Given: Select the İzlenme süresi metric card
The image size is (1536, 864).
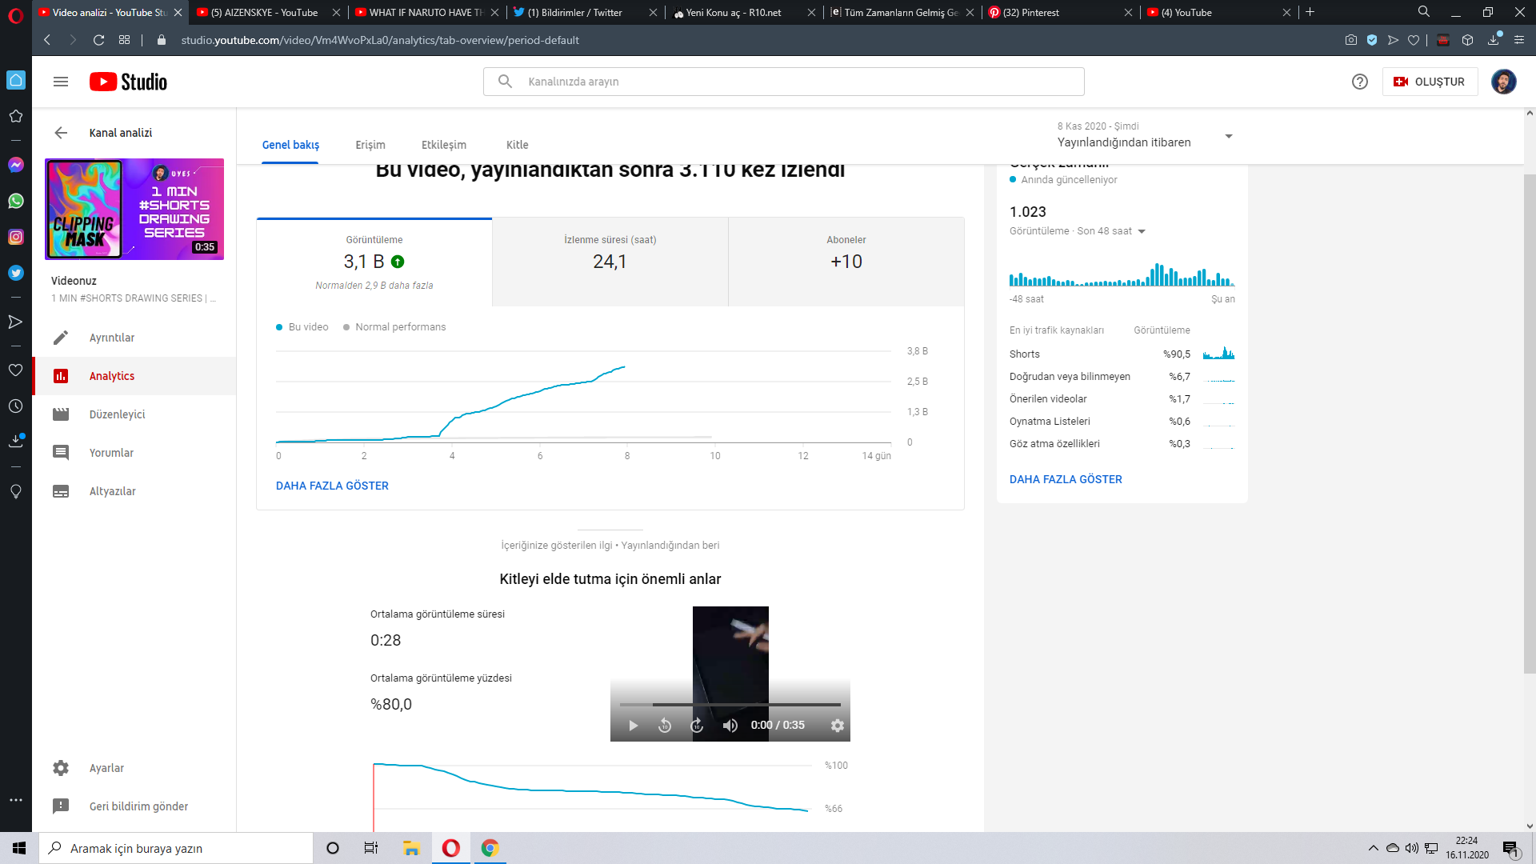Looking at the screenshot, I should point(610,262).
